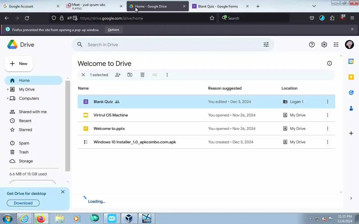Image resolution: width=359 pixels, height=224 pixels.
Task: Open My Drive in sidebar
Action: [27, 89]
